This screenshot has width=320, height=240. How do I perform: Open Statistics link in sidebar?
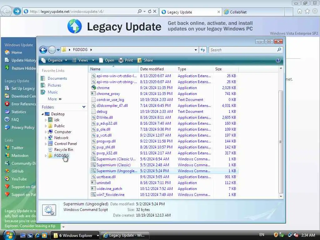click(x=18, y=112)
